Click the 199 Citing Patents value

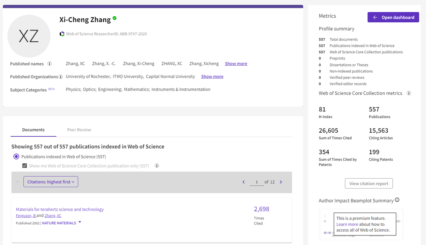374,152
